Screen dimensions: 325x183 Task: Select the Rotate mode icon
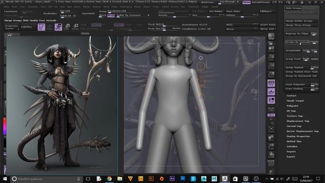[x=75, y=27]
